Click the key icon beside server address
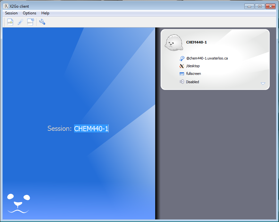The image size is (279, 222). coord(182,58)
